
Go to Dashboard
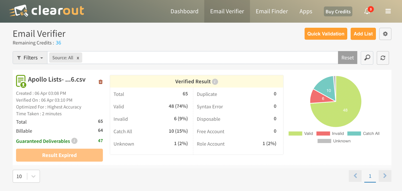[184, 11]
